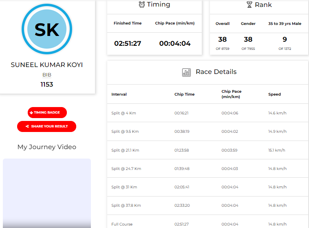Image resolution: width=309 pixels, height=228 pixels.
Task: Click the Interval column header
Action: 119,94
